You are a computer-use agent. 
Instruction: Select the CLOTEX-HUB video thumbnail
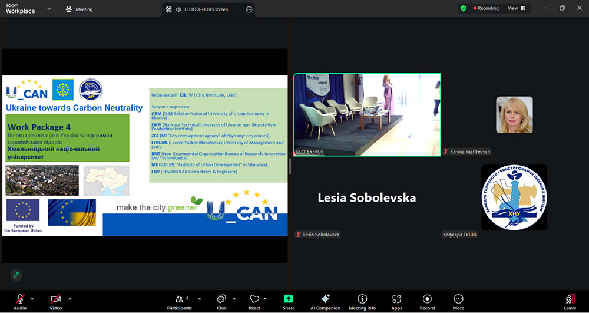click(367, 114)
